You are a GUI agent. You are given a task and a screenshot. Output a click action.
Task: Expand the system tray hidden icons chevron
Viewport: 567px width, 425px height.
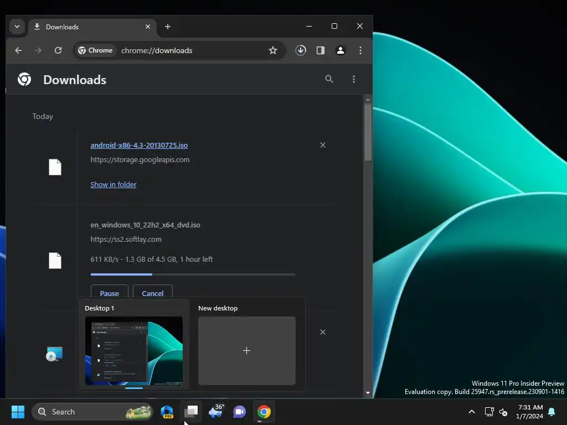[472, 412]
